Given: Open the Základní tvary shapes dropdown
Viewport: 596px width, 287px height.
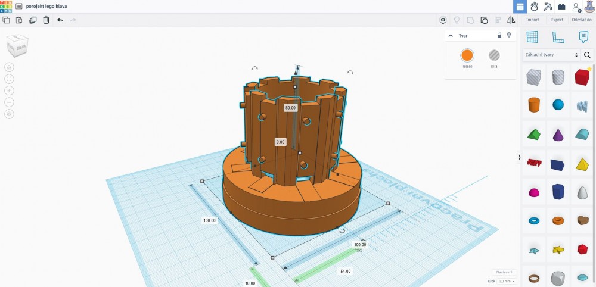Looking at the screenshot, I should point(551,55).
